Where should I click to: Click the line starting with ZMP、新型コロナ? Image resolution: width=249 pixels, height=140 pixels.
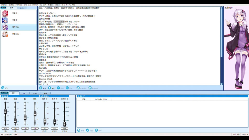[61, 30]
